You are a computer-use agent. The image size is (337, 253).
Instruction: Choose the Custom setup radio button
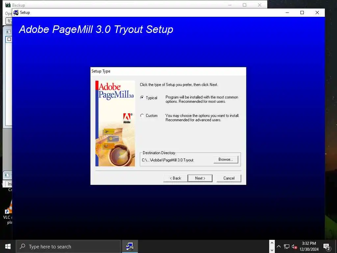[142, 116]
